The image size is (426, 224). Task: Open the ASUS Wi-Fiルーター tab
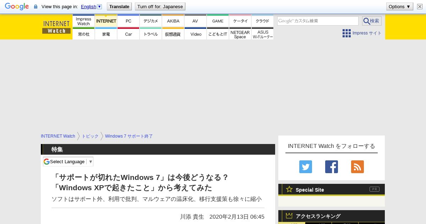[262, 34]
